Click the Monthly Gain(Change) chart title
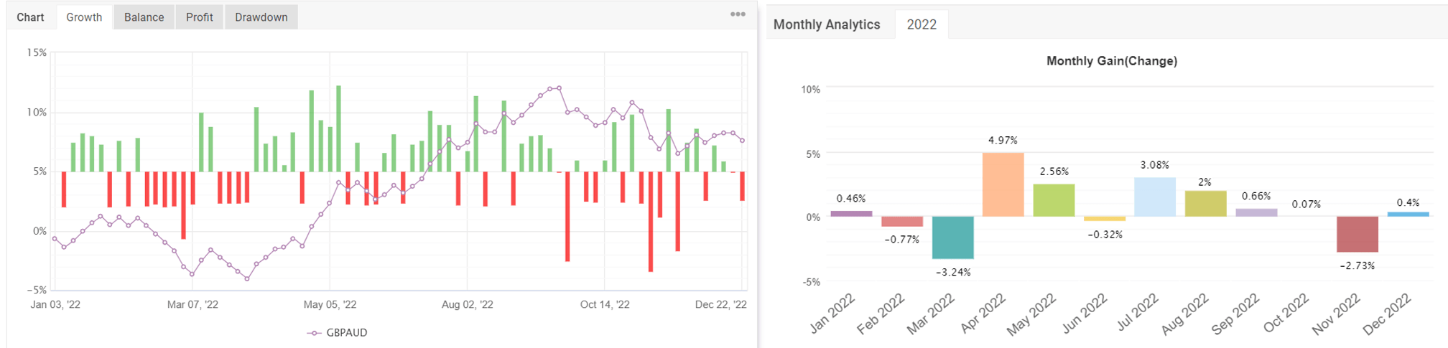 (1111, 61)
